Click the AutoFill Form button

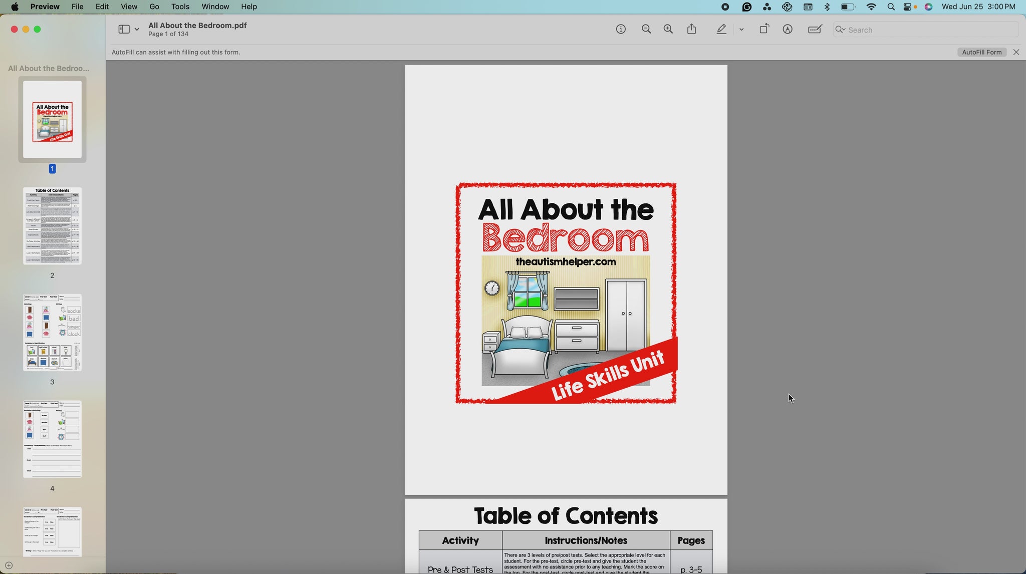pos(981,52)
